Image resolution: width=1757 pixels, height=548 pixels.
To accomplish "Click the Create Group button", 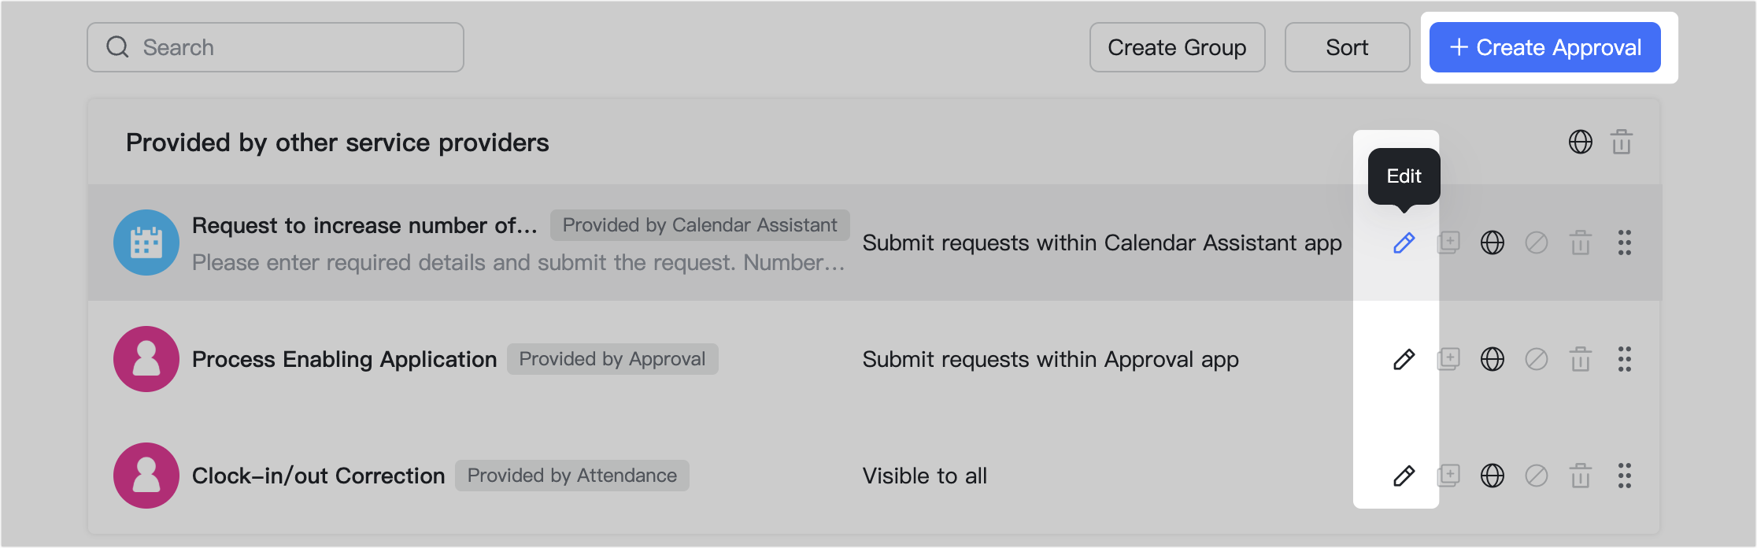I will 1177,47.
